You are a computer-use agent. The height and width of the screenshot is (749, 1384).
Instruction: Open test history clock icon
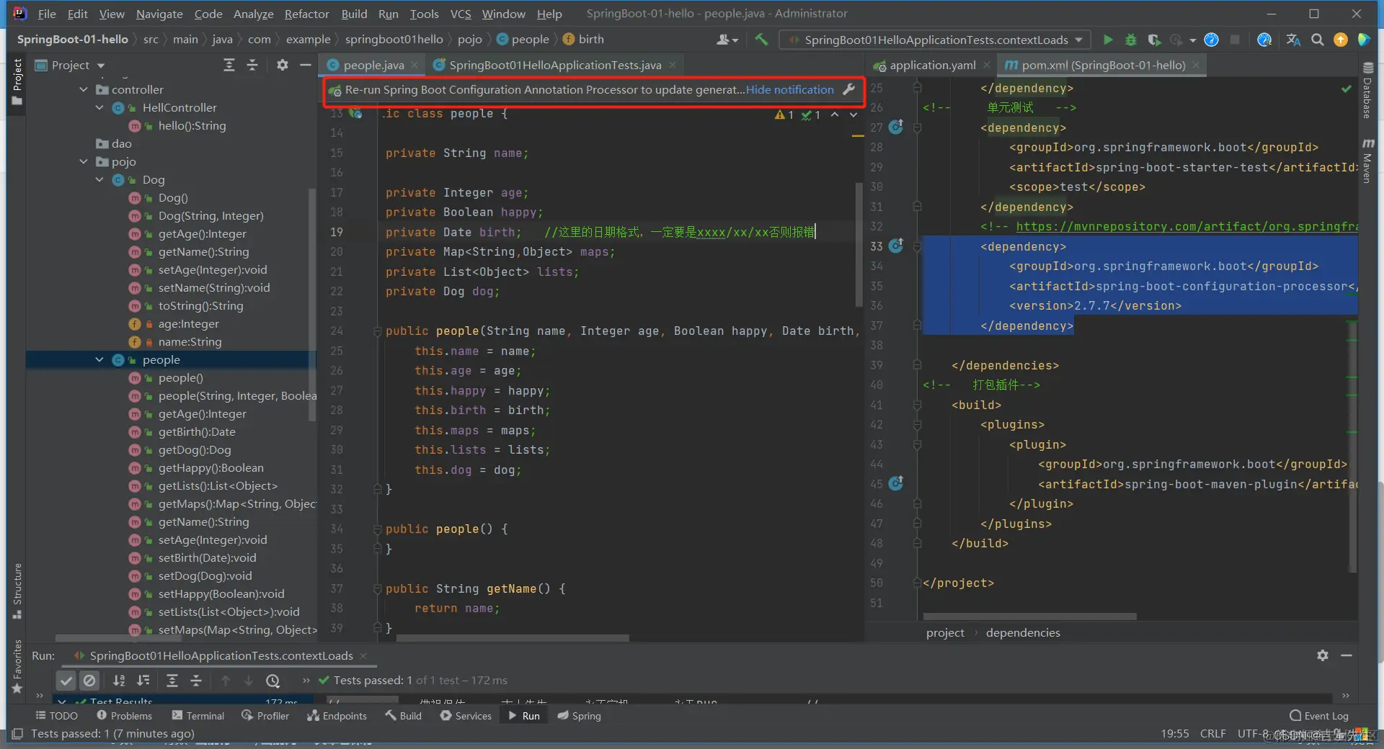(272, 681)
